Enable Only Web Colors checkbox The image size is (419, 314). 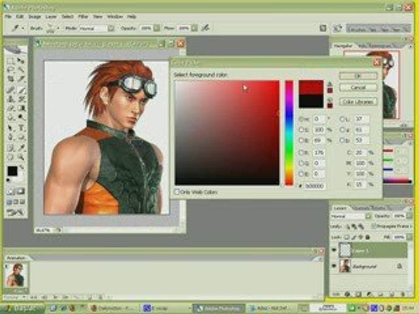(x=177, y=192)
